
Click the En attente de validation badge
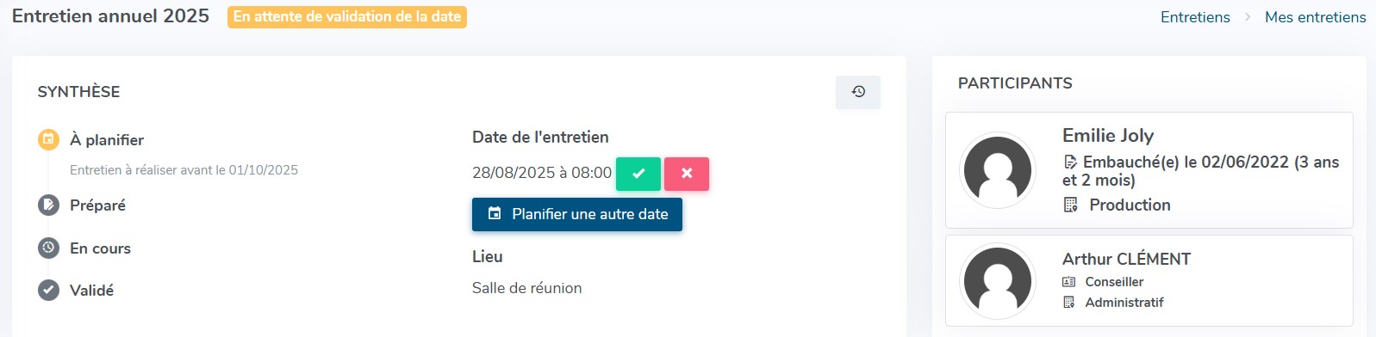(x=347, y=17)
